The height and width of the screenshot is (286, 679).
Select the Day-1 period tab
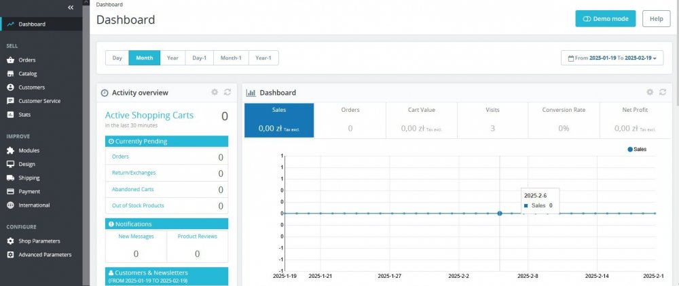coord(199,58)
